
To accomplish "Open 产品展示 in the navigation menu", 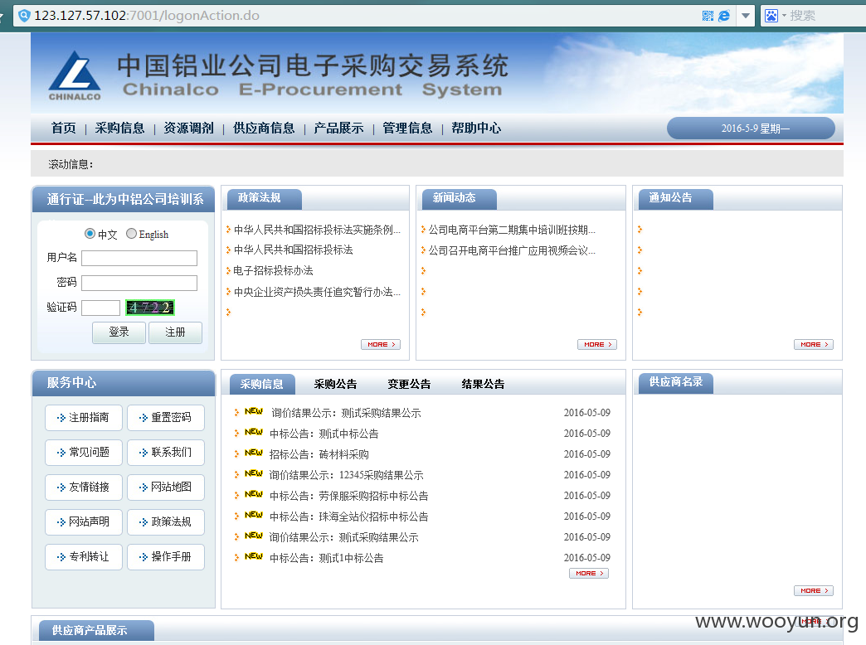I will 338,129.
